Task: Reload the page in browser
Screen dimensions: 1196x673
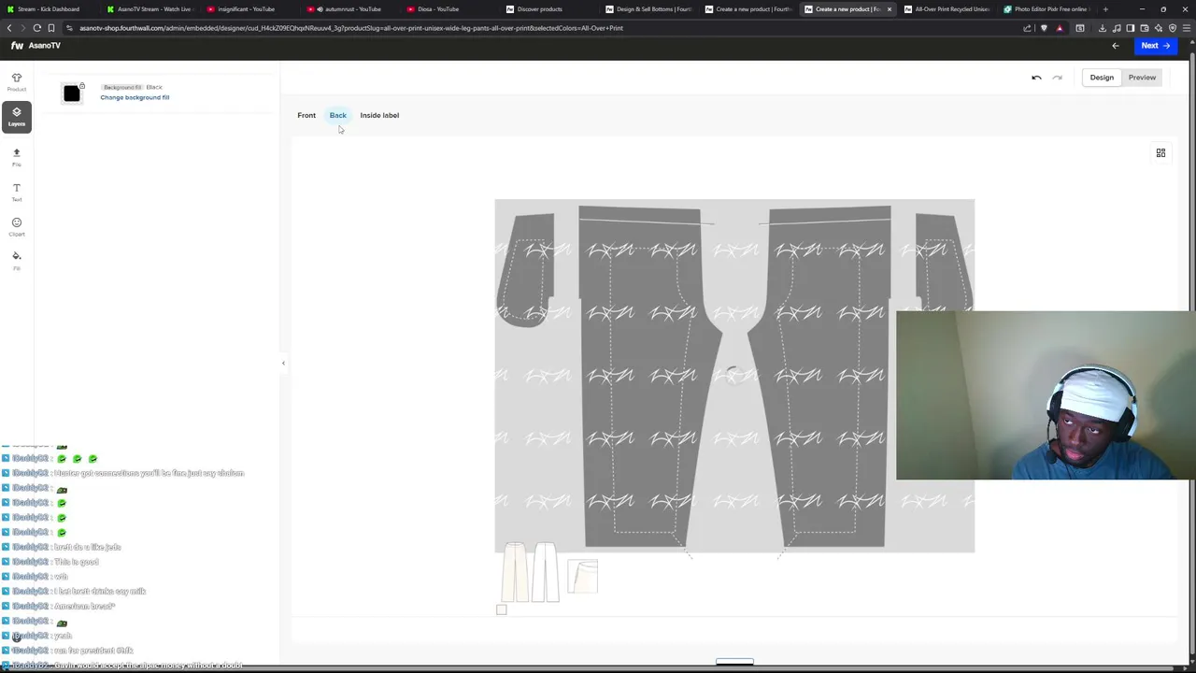Action: [36, 28]
